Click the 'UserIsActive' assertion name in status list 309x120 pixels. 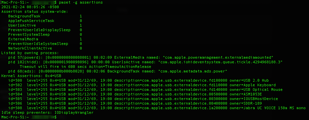22,25
